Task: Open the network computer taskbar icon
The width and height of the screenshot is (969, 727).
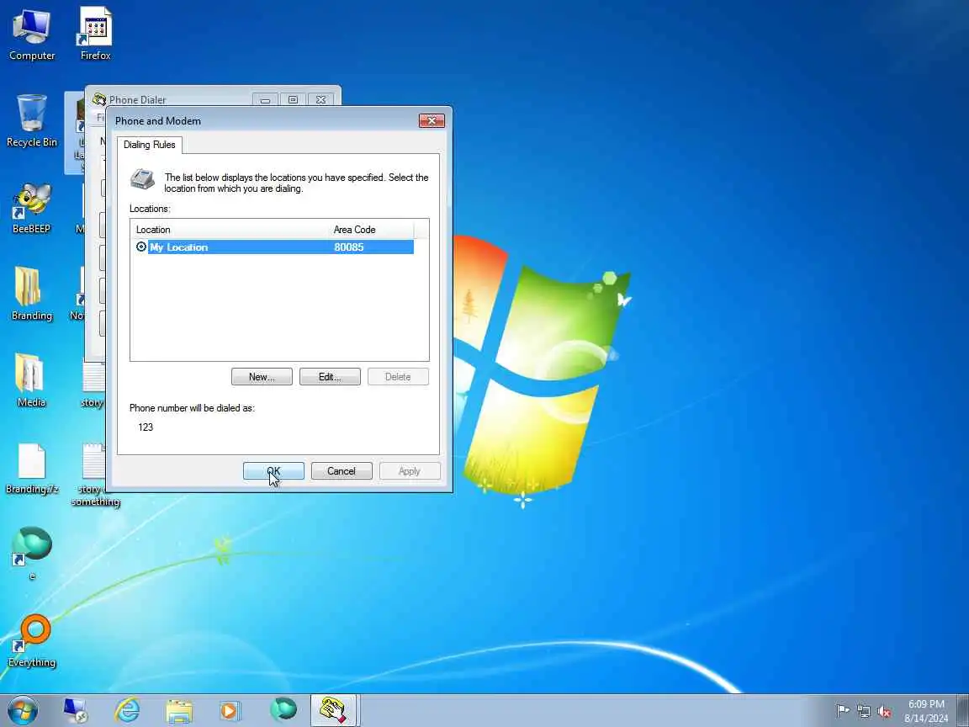Action: click(76, 710)
